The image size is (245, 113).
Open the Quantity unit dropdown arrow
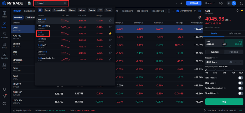(x=217, y=58)
